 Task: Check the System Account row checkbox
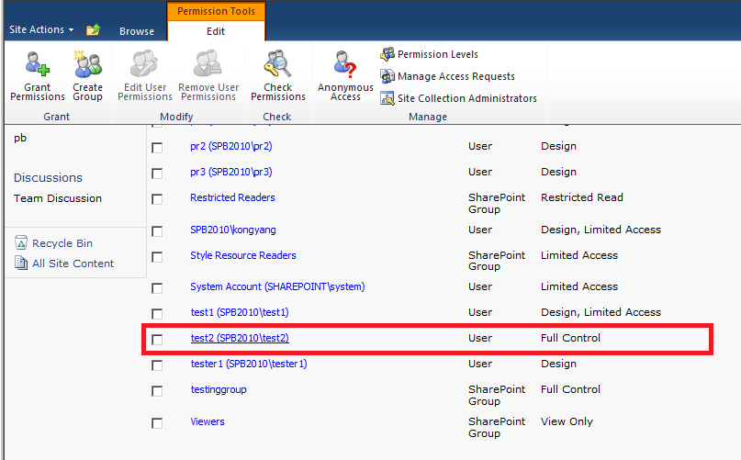[x=157, y=288]
